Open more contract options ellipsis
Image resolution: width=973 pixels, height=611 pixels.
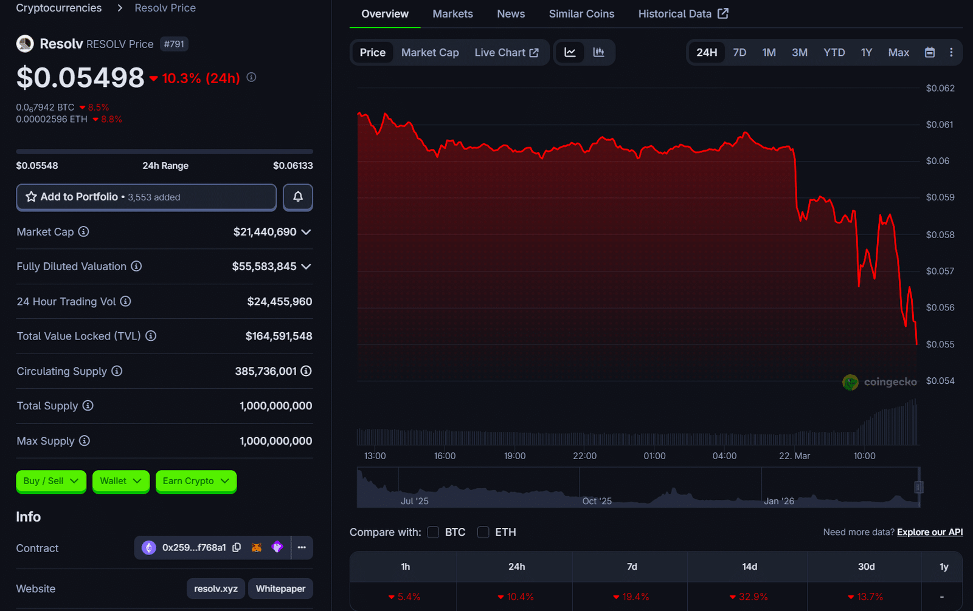pyautogui.click(x=302, y=547)
